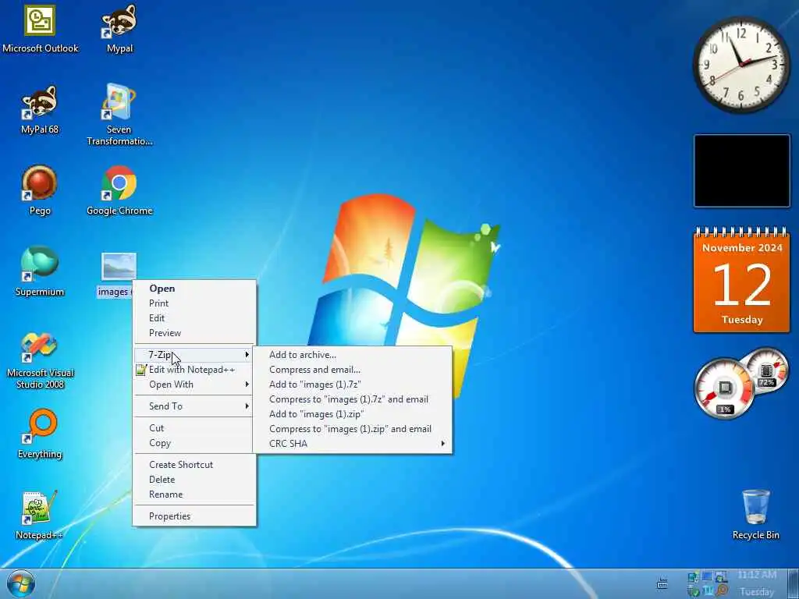Choose Preview in the context menu
Viewport: 799px width, 599px height.
click(x=194, y=332)
